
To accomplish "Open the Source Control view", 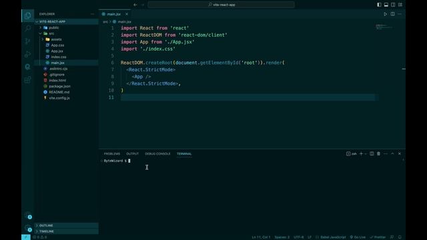I will point(28,41).
